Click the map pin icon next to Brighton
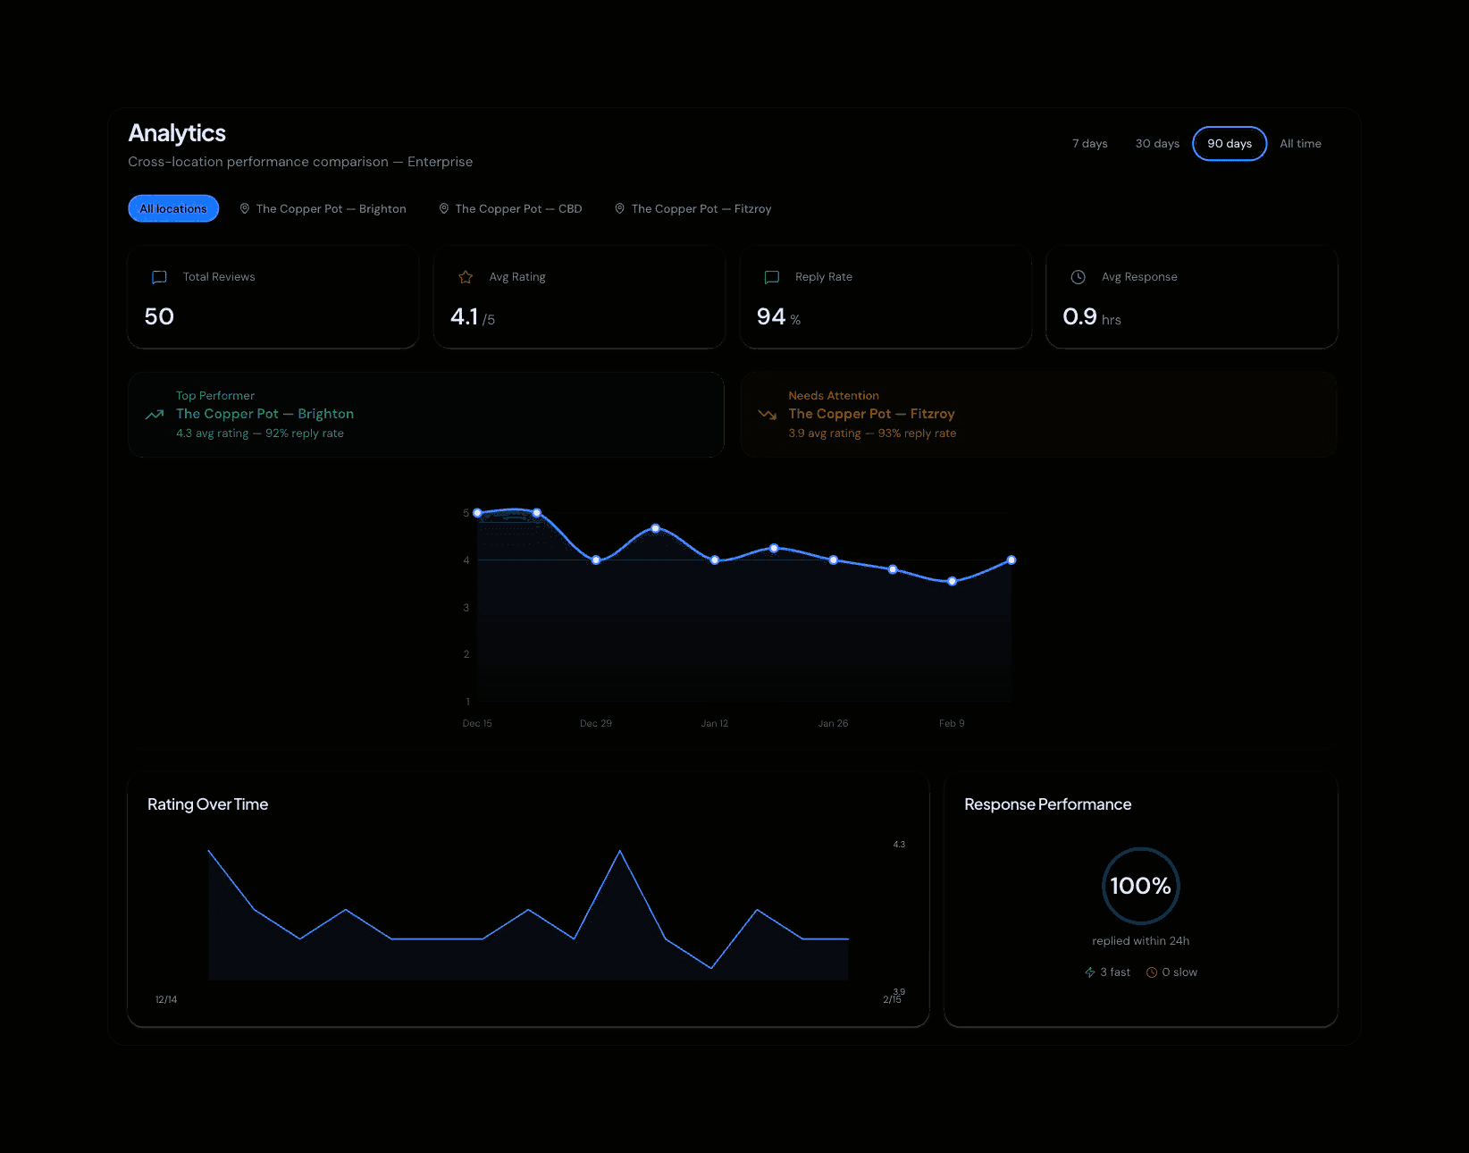This screenshot has height=1153, width=1469. [244, 208]
